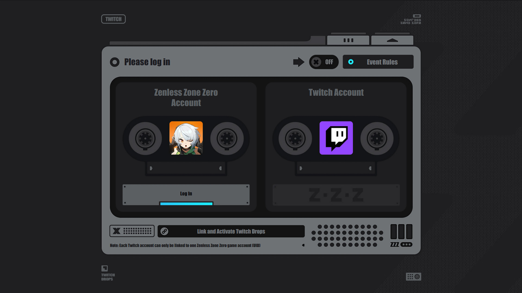Select the purple Twitch glitch icon
The image size is (522, 293).
point(336,138)
